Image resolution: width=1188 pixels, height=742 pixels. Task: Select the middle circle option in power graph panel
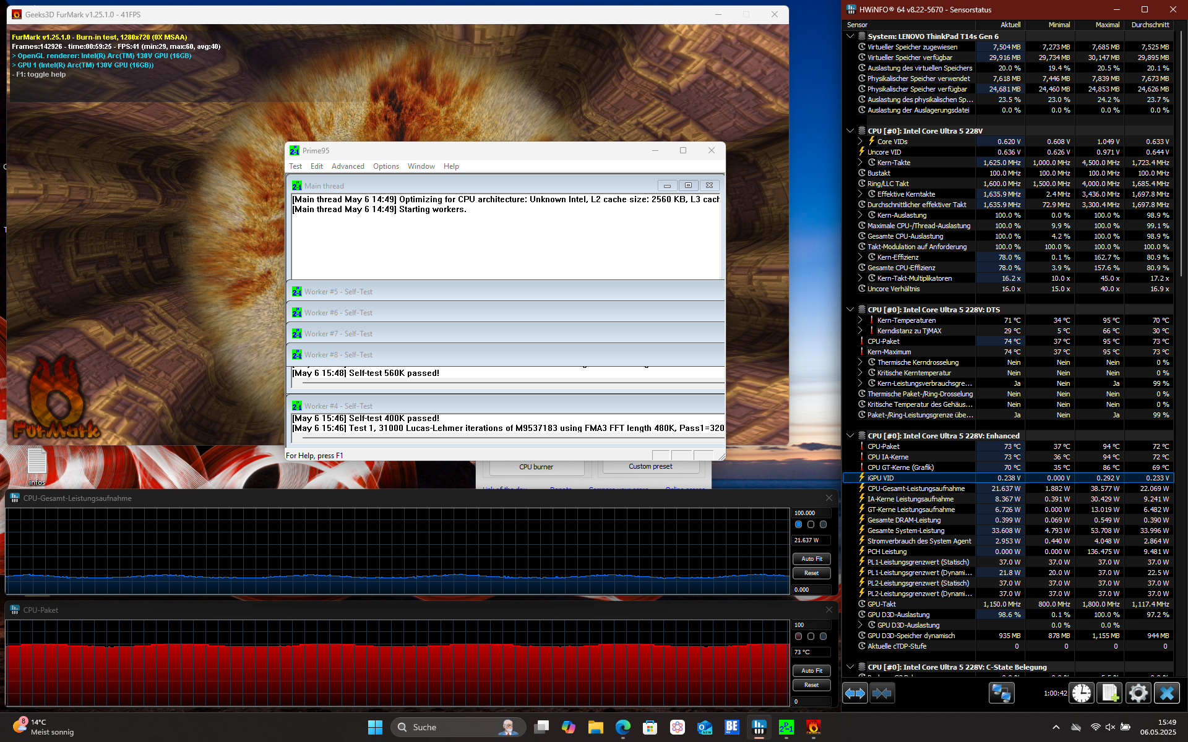811,524
